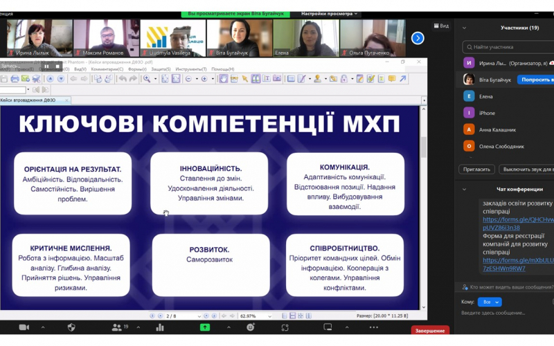Go to next page with blue down arrow
Screen dimensions: 554x346
61,79
